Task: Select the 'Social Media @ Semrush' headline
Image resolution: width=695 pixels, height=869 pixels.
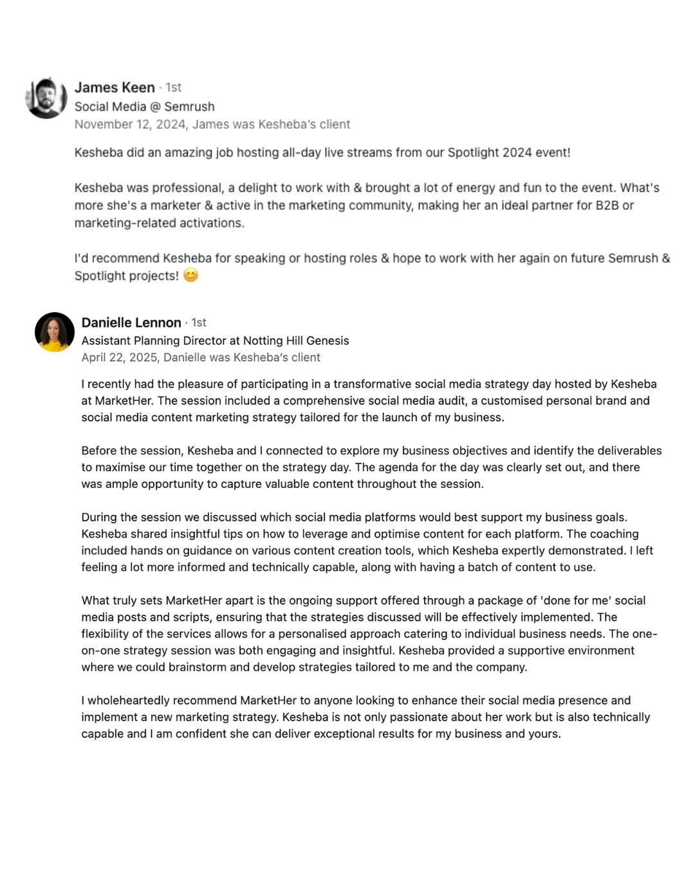Action: coord(145,107)
